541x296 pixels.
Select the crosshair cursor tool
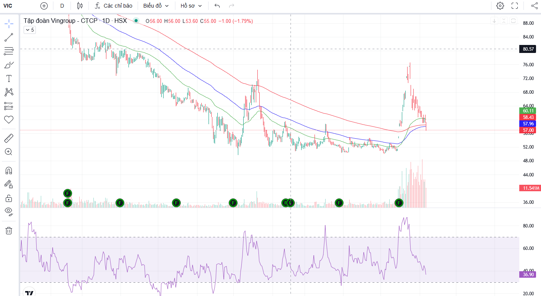click(9, 24)
